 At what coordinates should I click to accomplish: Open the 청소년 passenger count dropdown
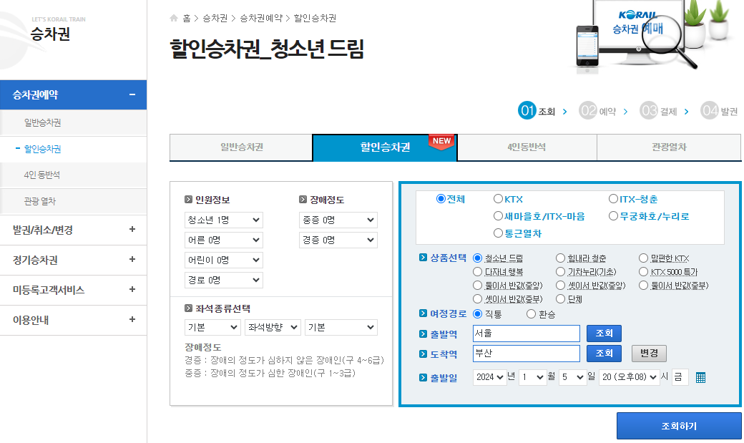click(x=222, y=220)
